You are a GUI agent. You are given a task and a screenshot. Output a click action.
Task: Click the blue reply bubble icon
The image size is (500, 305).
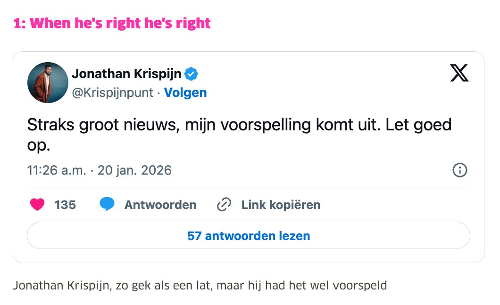coord(107,205)
